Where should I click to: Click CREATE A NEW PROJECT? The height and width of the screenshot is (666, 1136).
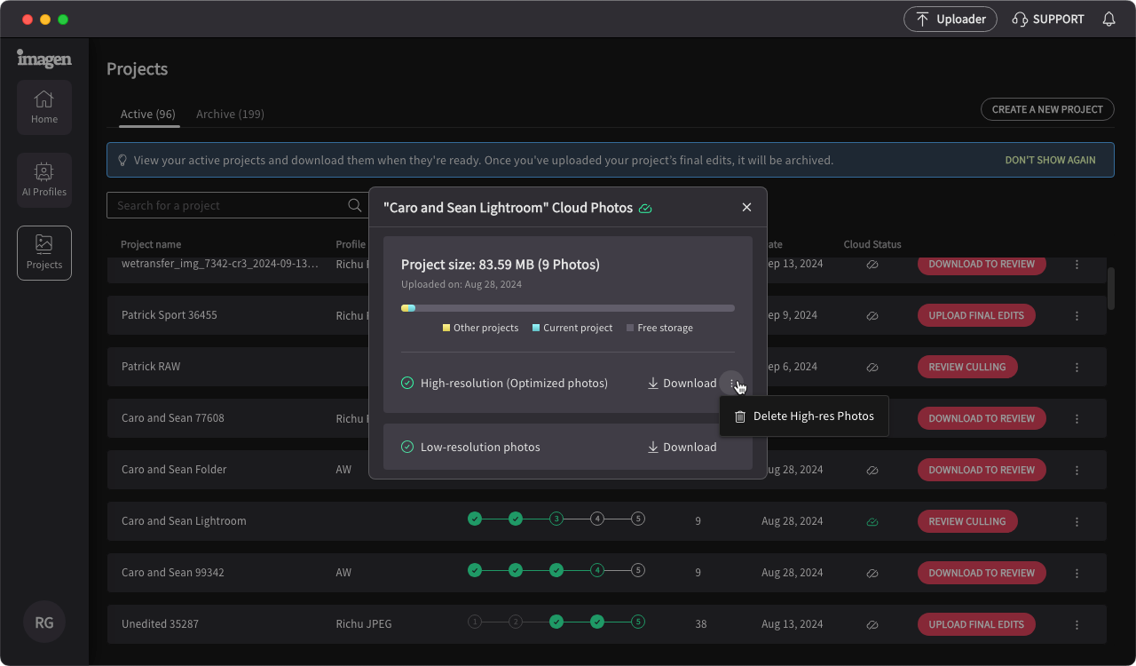(x=1047, y=109)
